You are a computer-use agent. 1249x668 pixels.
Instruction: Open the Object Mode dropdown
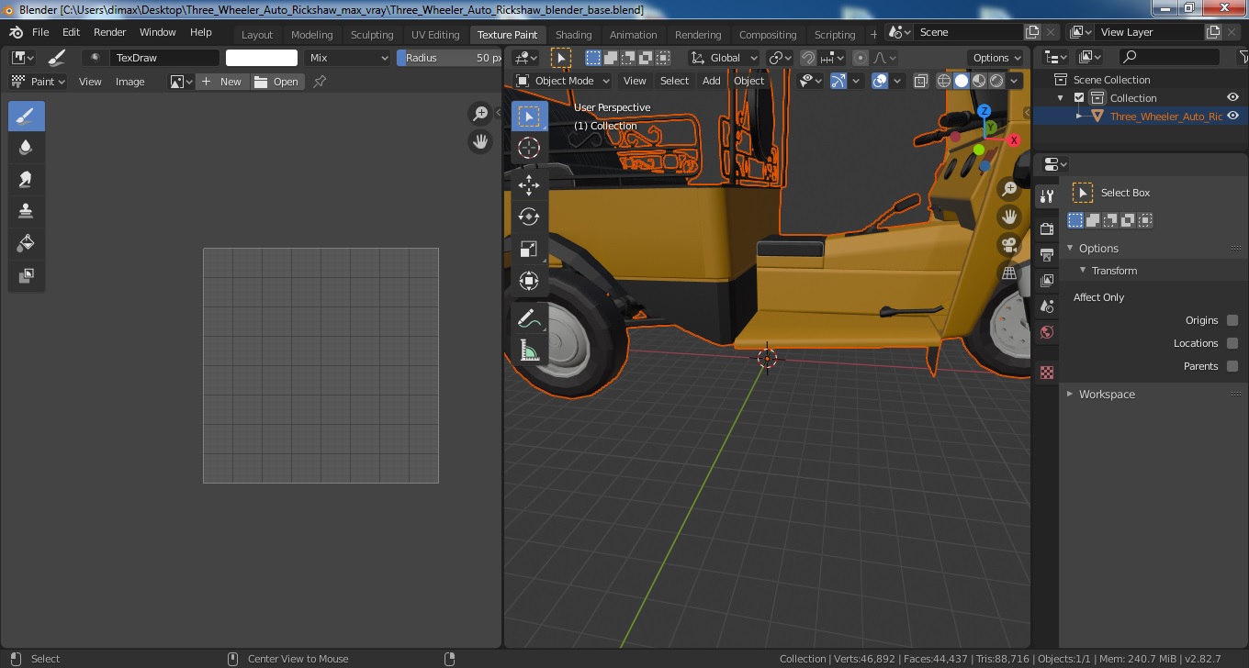(x=563, y=81)
